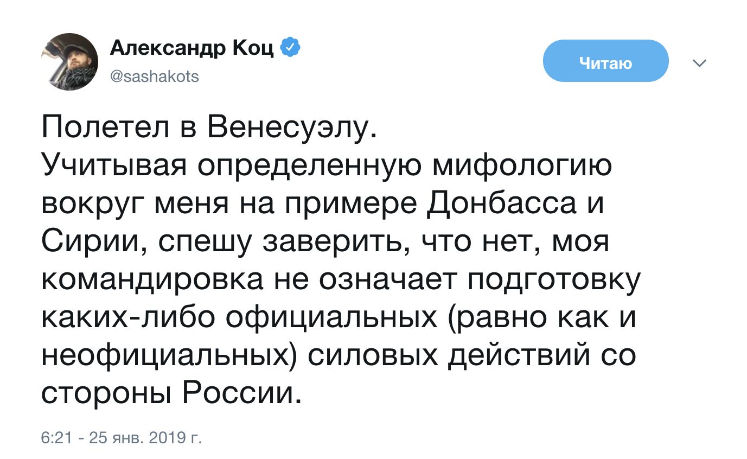This screenshot has height=459, width=747.
Task: Click the word Сирии in the tweet
Action: pyautogui.click(x=87, y=241)
